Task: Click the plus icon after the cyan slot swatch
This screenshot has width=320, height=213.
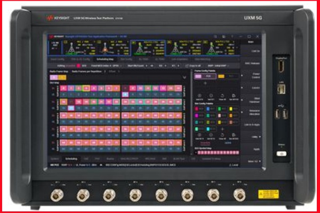Action: pyautogui.click(x=222, y=129)
